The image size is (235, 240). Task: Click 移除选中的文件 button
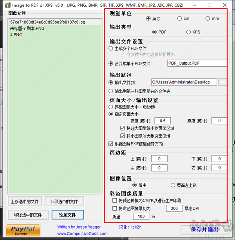point(28,215)
